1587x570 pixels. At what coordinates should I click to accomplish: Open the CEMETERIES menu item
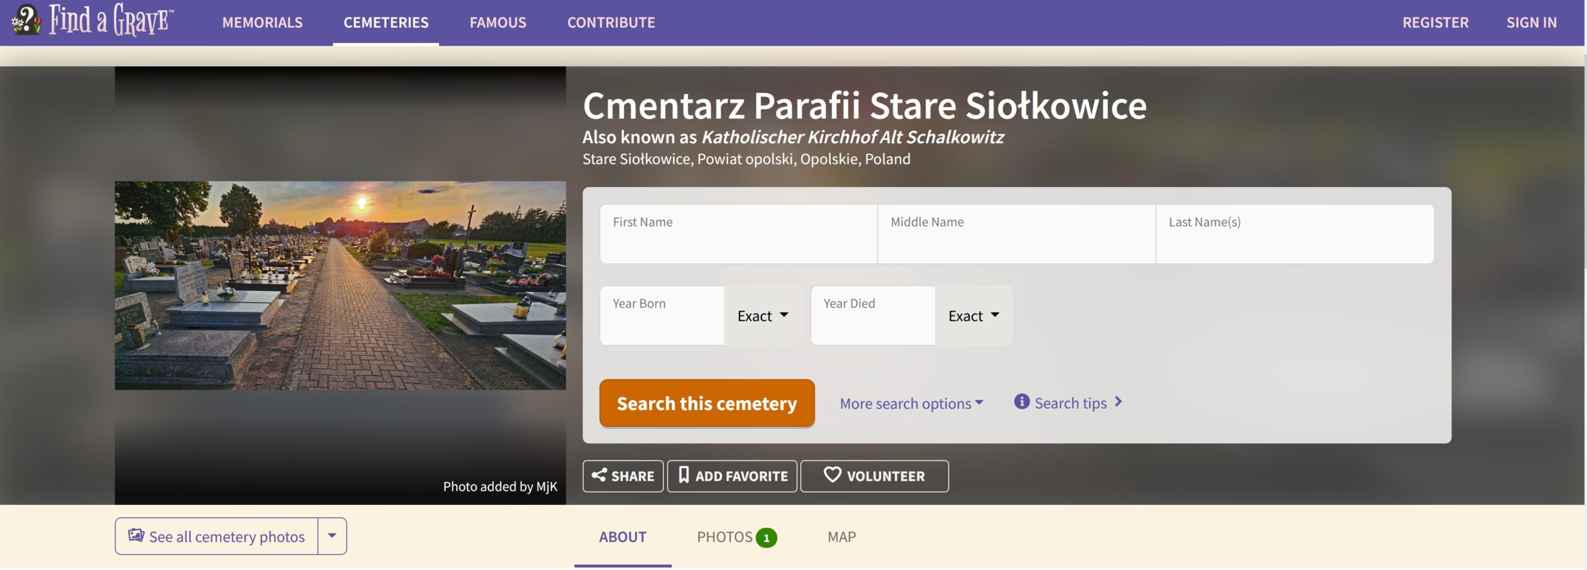pos(386,22)
